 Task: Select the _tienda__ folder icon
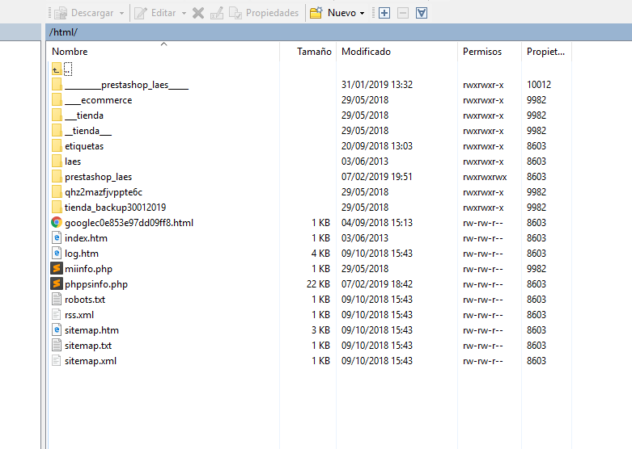click(x=57, y=130)
